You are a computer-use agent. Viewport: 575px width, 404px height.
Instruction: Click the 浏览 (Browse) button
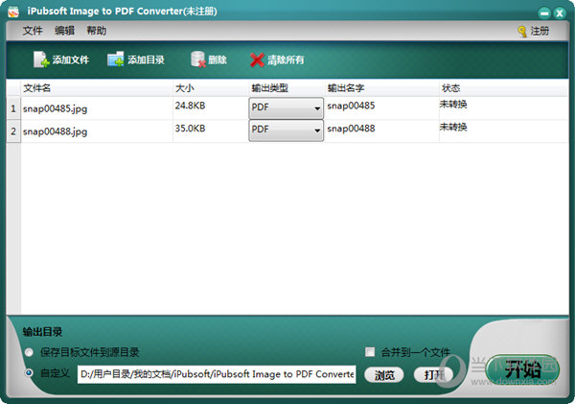click(384, 375)
